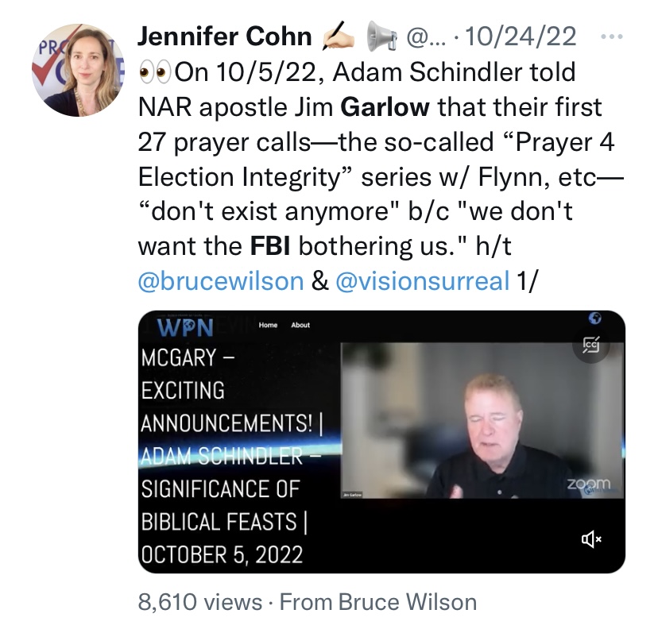Click the Zoom watermark logo in the video
This screenshot has height=629, width=658.
pyautogui.click(x=589, y=484)
